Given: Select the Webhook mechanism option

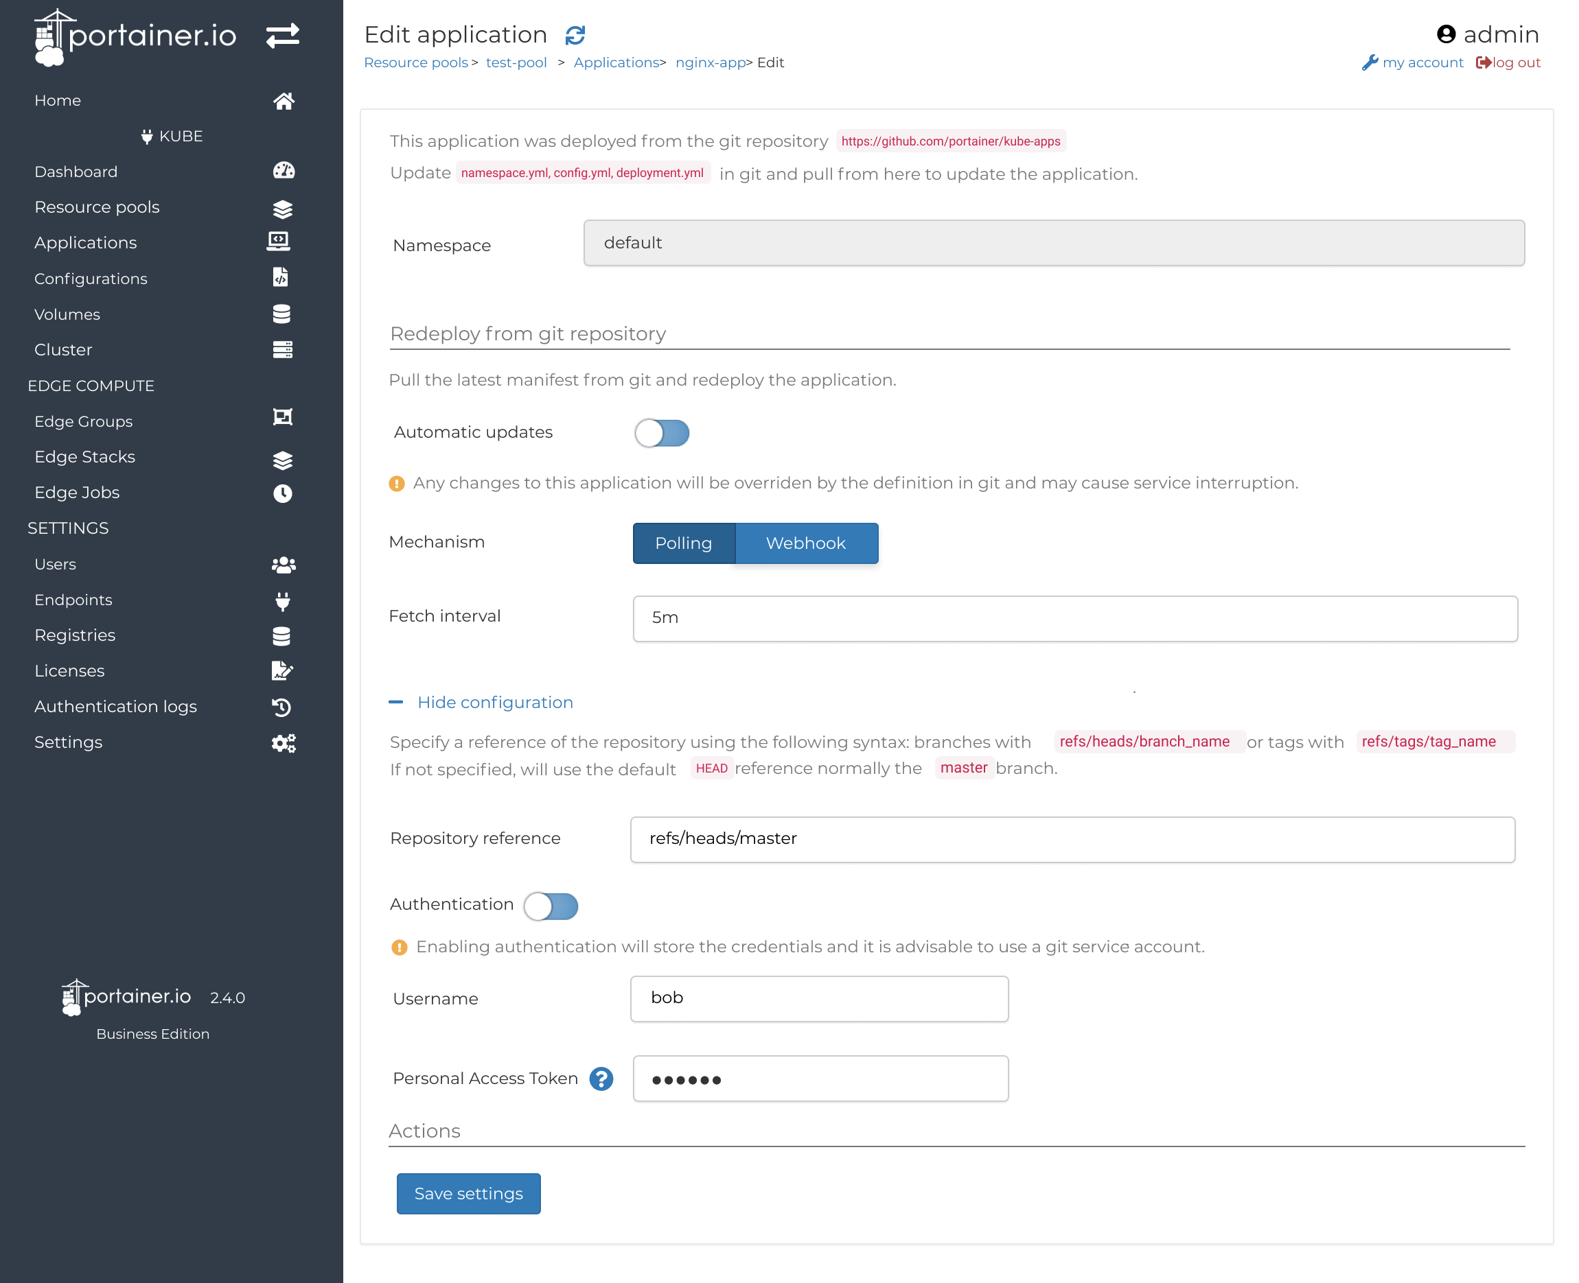Looking at the screenshot, I should (806, 543).
